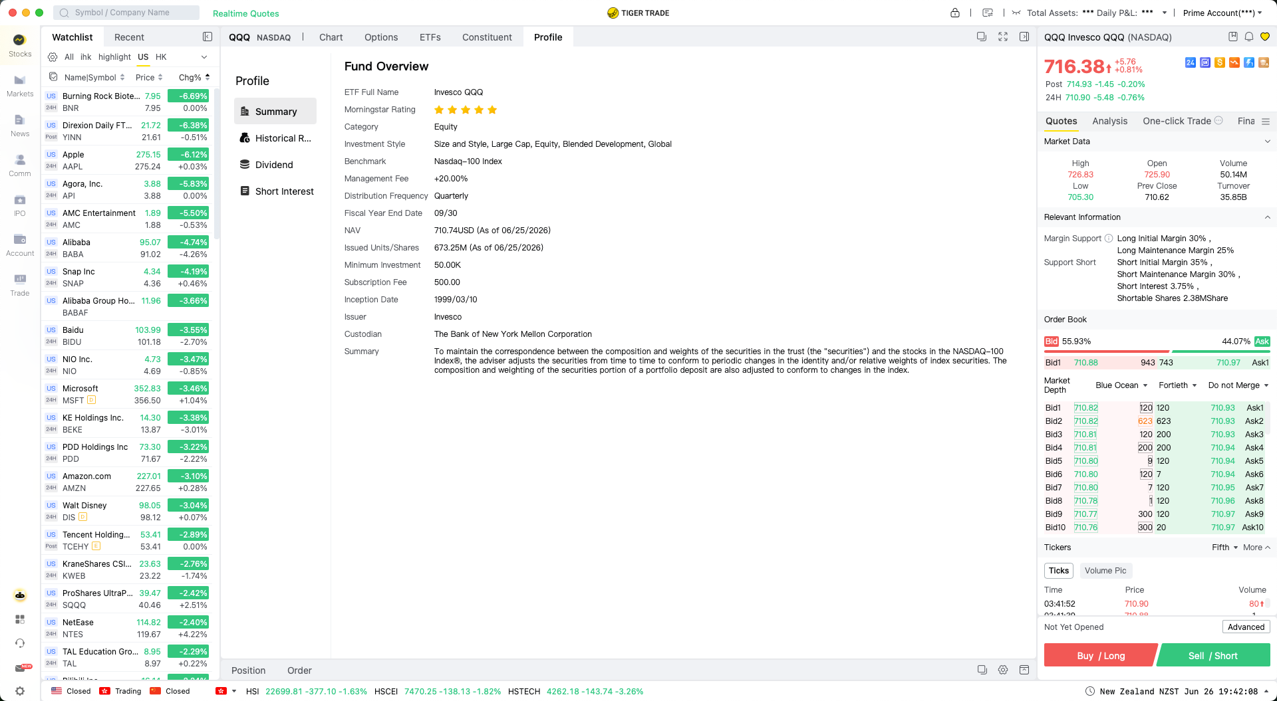1277x701 pixels.
Task: Open the Short Interest profile section
Action: [275, 191]
